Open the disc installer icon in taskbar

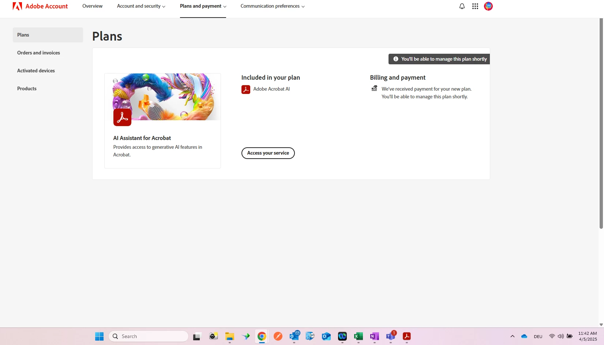point(310,336)
